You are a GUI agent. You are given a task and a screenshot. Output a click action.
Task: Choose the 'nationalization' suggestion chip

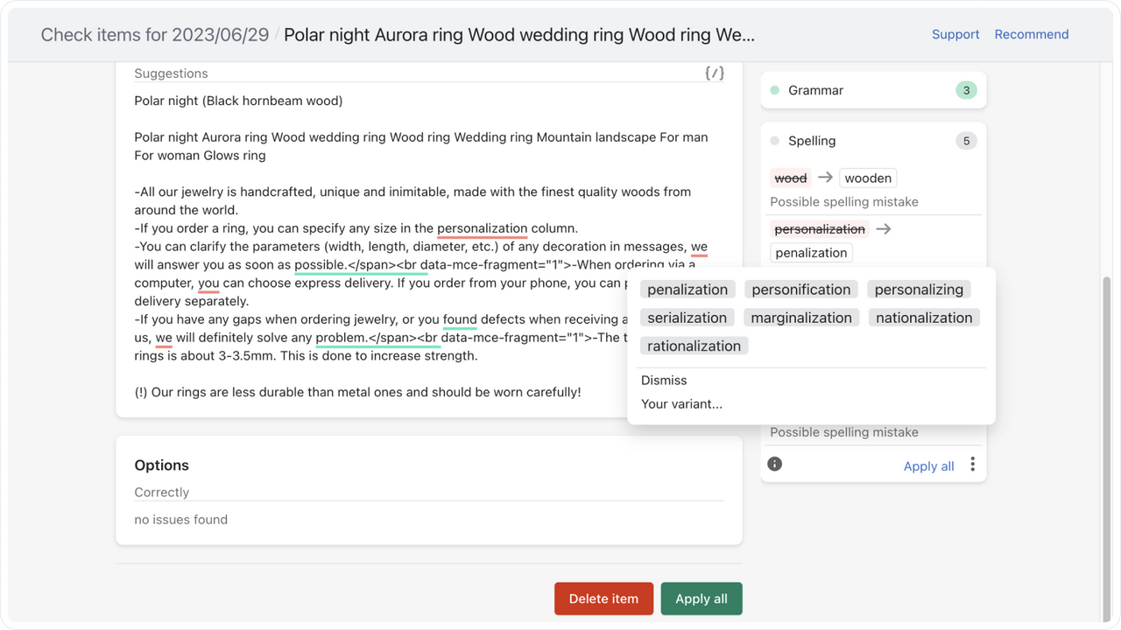click(924, 318)
